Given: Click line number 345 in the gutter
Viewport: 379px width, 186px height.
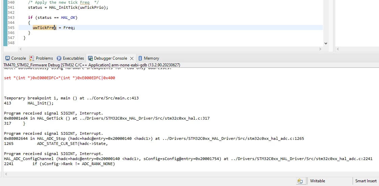Looking at the screenshot, I should click(x=11, y=28).
